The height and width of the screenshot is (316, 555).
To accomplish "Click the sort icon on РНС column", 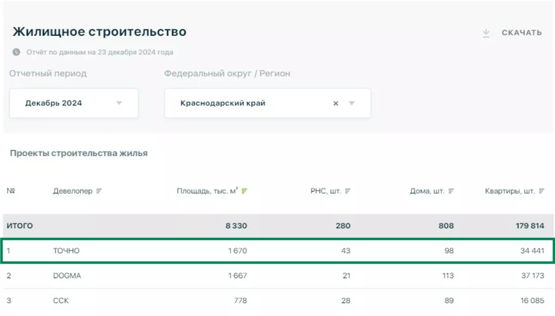I will tap(349, 190).
